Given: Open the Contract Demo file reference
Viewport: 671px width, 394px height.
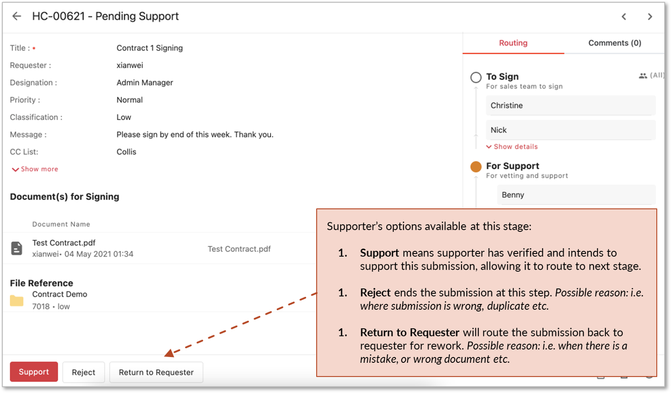Looking at the screenshot, I should [x=60, y=294].
